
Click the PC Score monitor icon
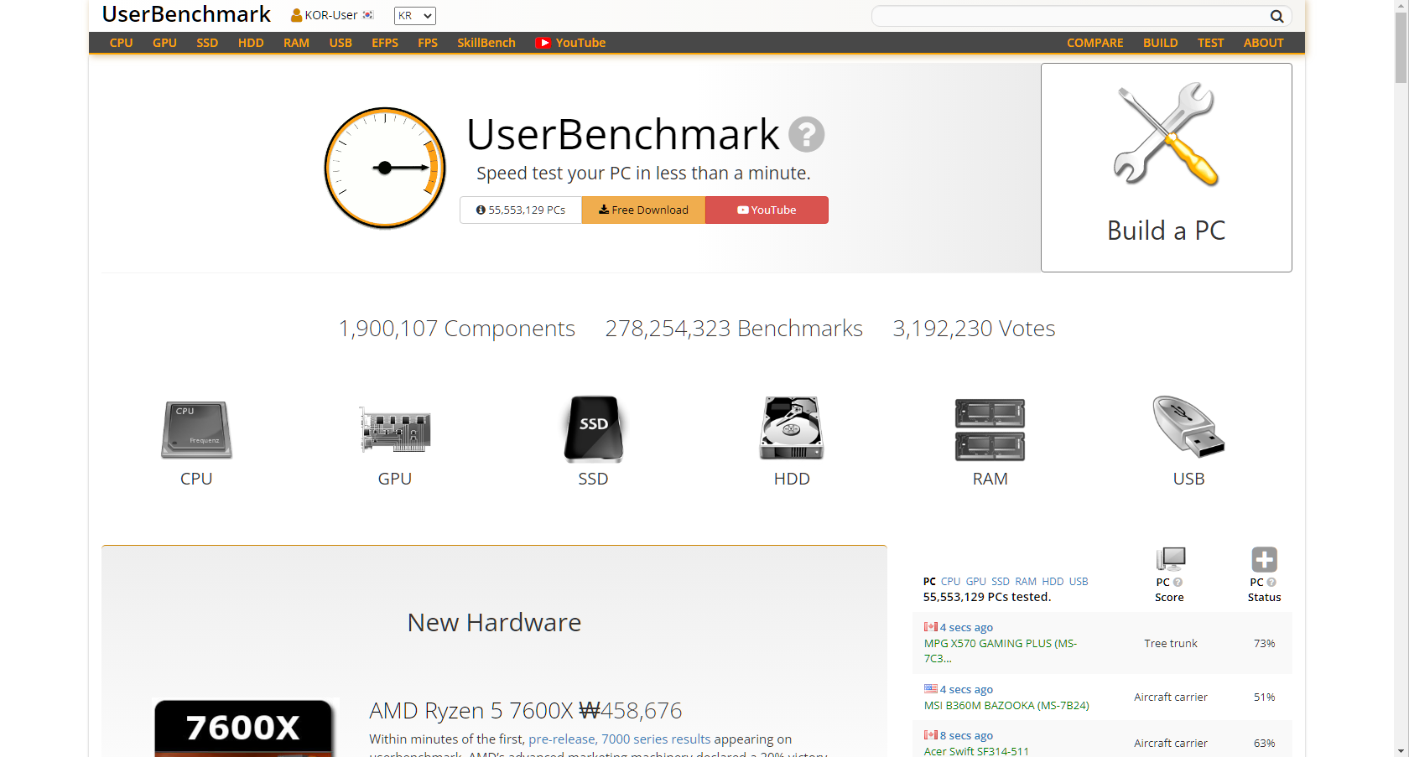pyautogui.click(x=1171, y=559)
